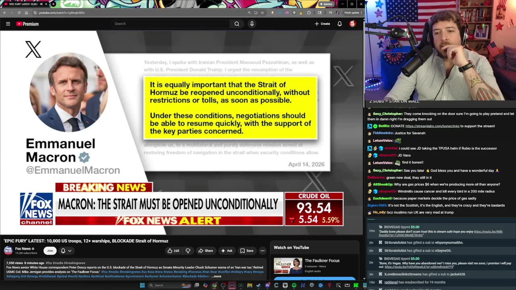The width and height of the screenshot is (516, 290).
Task: Click the video title 'EPIC FURY' LATEST
Action: (86, 241)
